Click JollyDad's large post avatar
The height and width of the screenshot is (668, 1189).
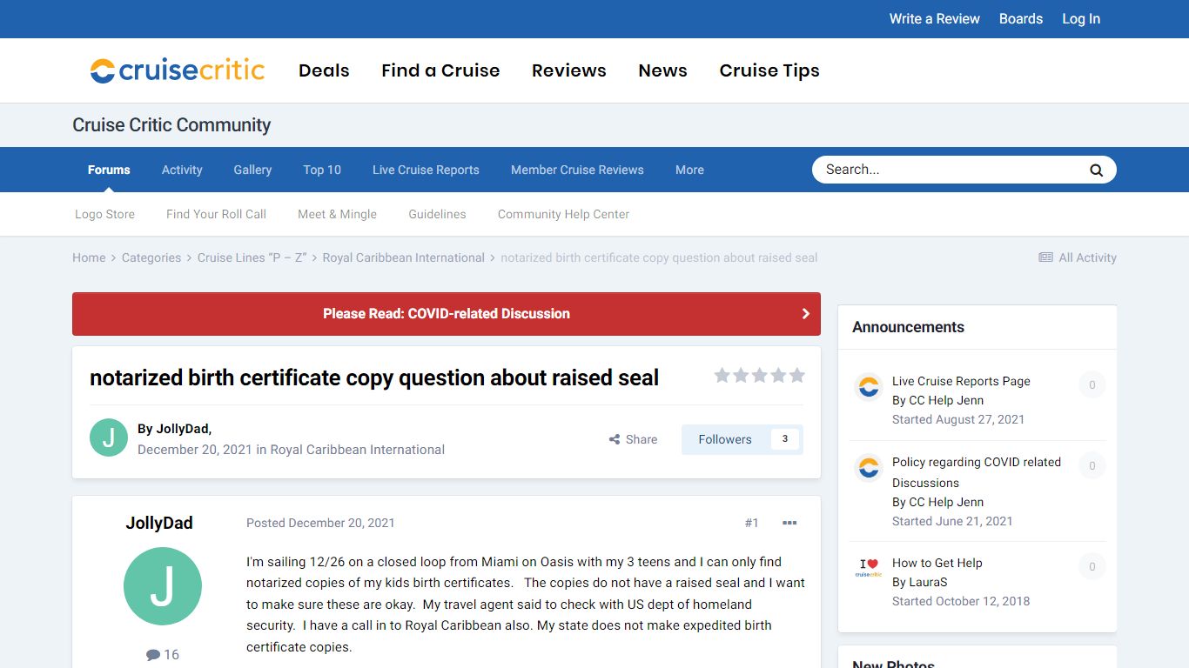tap(163, 586)
